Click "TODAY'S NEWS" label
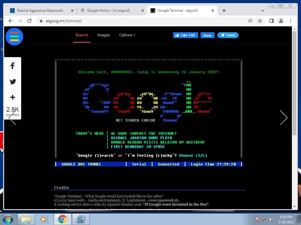 (90, 134)
